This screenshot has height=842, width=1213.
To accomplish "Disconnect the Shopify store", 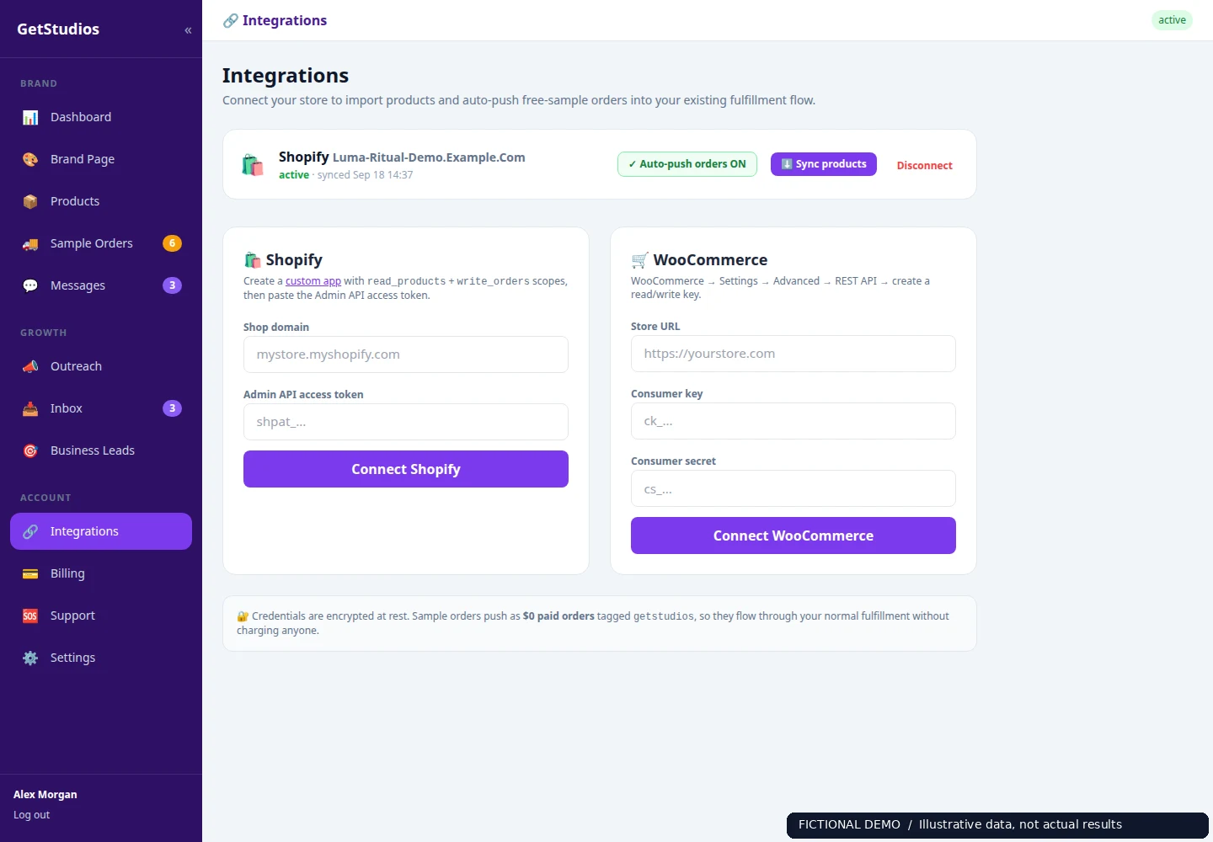I will point(924,165).
